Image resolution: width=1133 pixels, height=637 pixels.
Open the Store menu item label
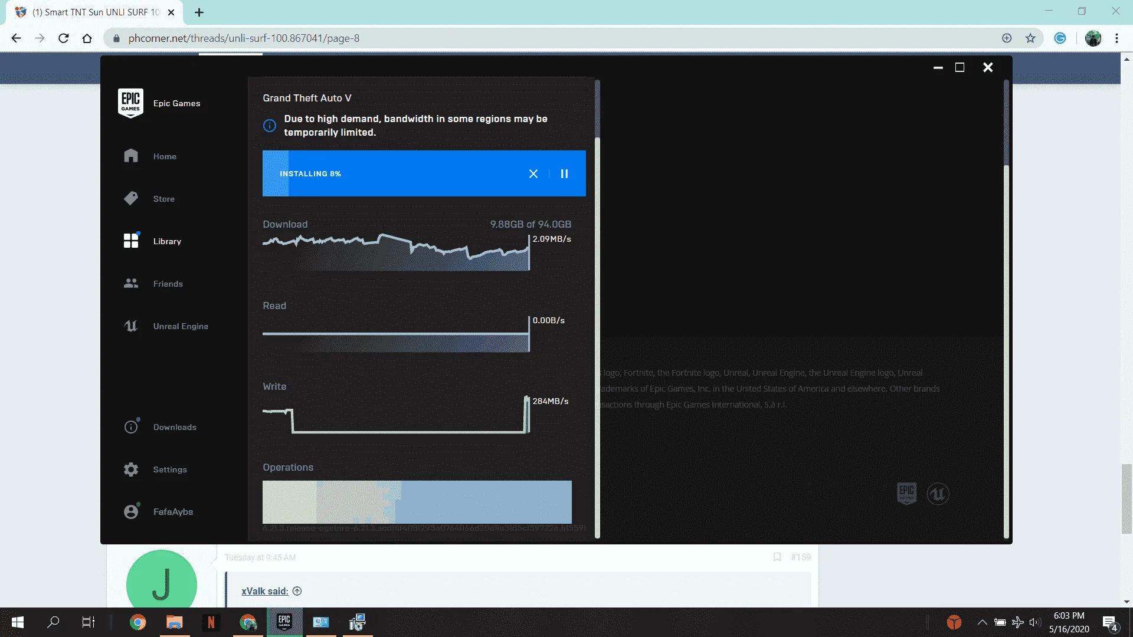coord(164,199)
